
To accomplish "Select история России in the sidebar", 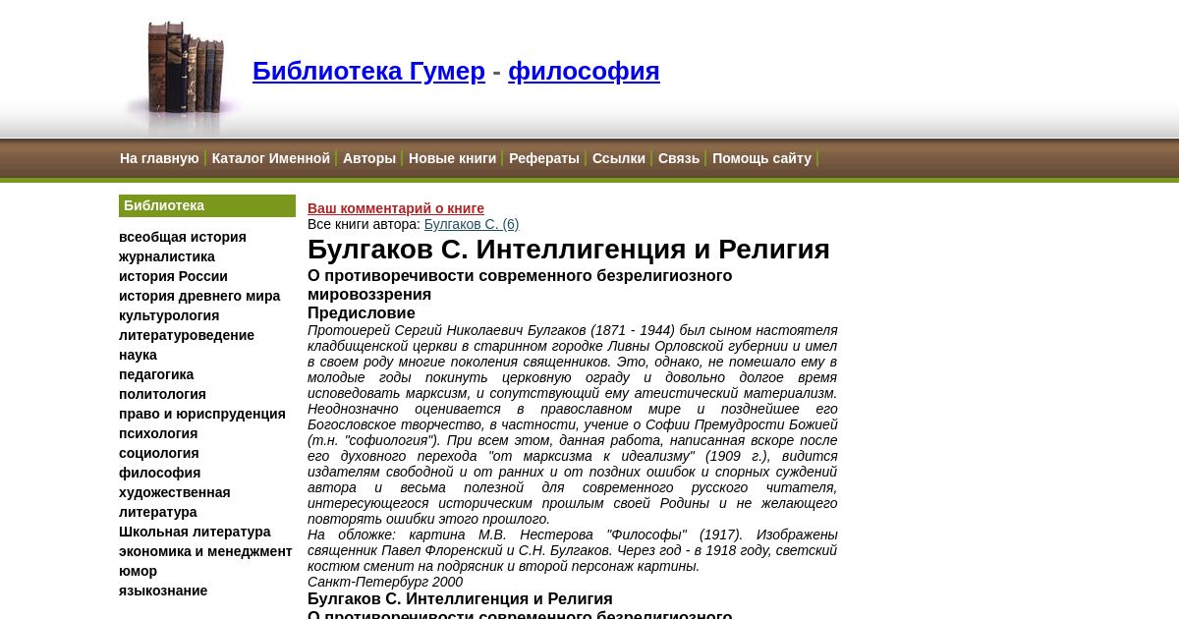I will pos(173,276).
